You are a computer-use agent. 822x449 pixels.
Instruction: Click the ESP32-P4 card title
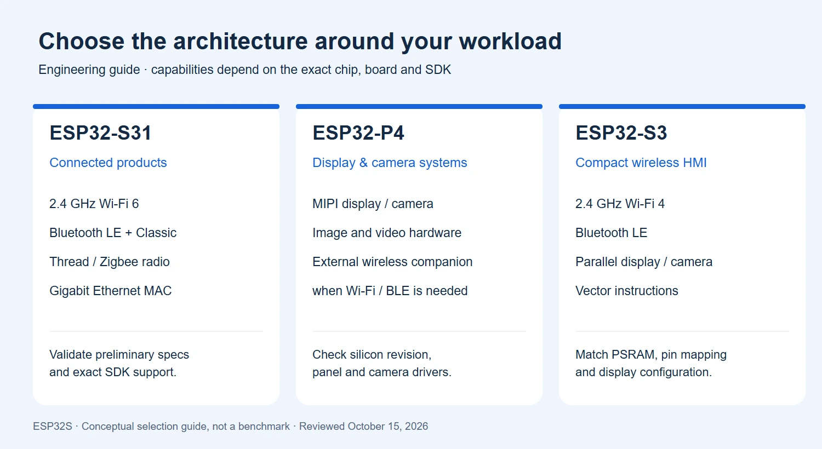click(358, 133)
